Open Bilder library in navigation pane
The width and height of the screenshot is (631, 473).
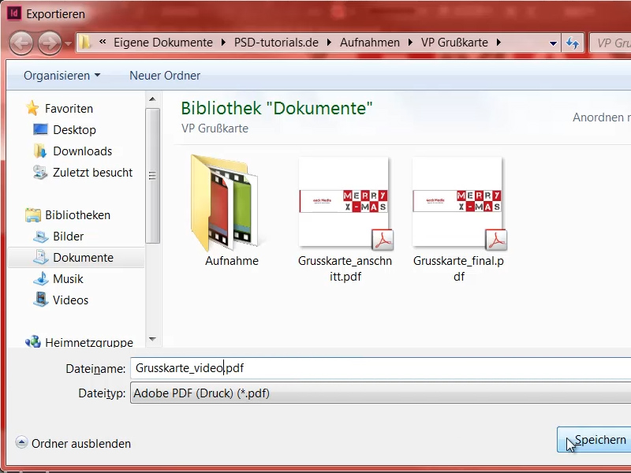pos(69,236)
